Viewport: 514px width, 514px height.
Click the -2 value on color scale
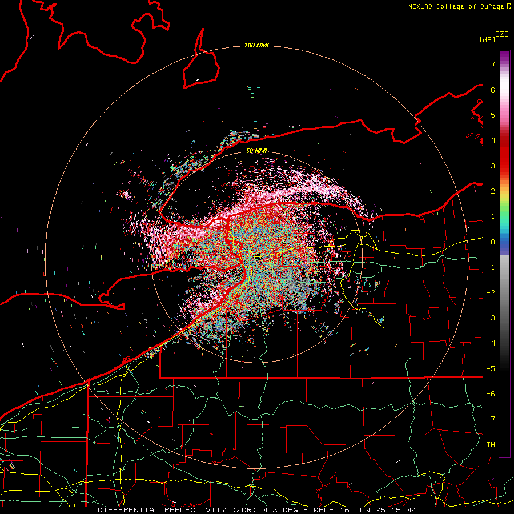pyautogui.click(x=491, y=293)
